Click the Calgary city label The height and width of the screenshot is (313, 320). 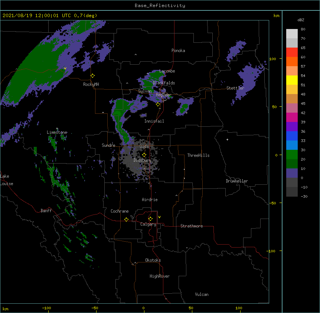[x=148, y=224]
